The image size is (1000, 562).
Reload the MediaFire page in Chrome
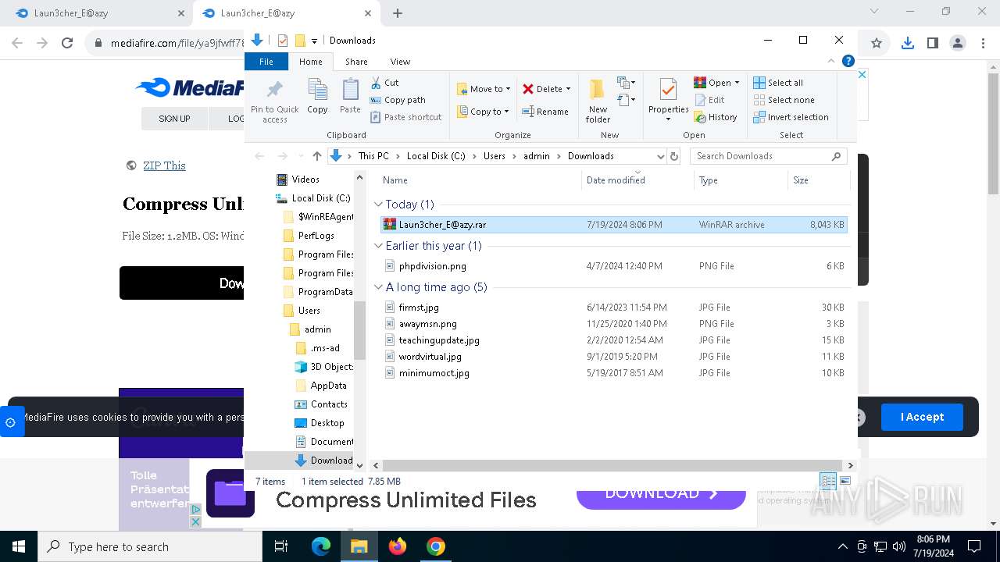[x=67, y=44]
